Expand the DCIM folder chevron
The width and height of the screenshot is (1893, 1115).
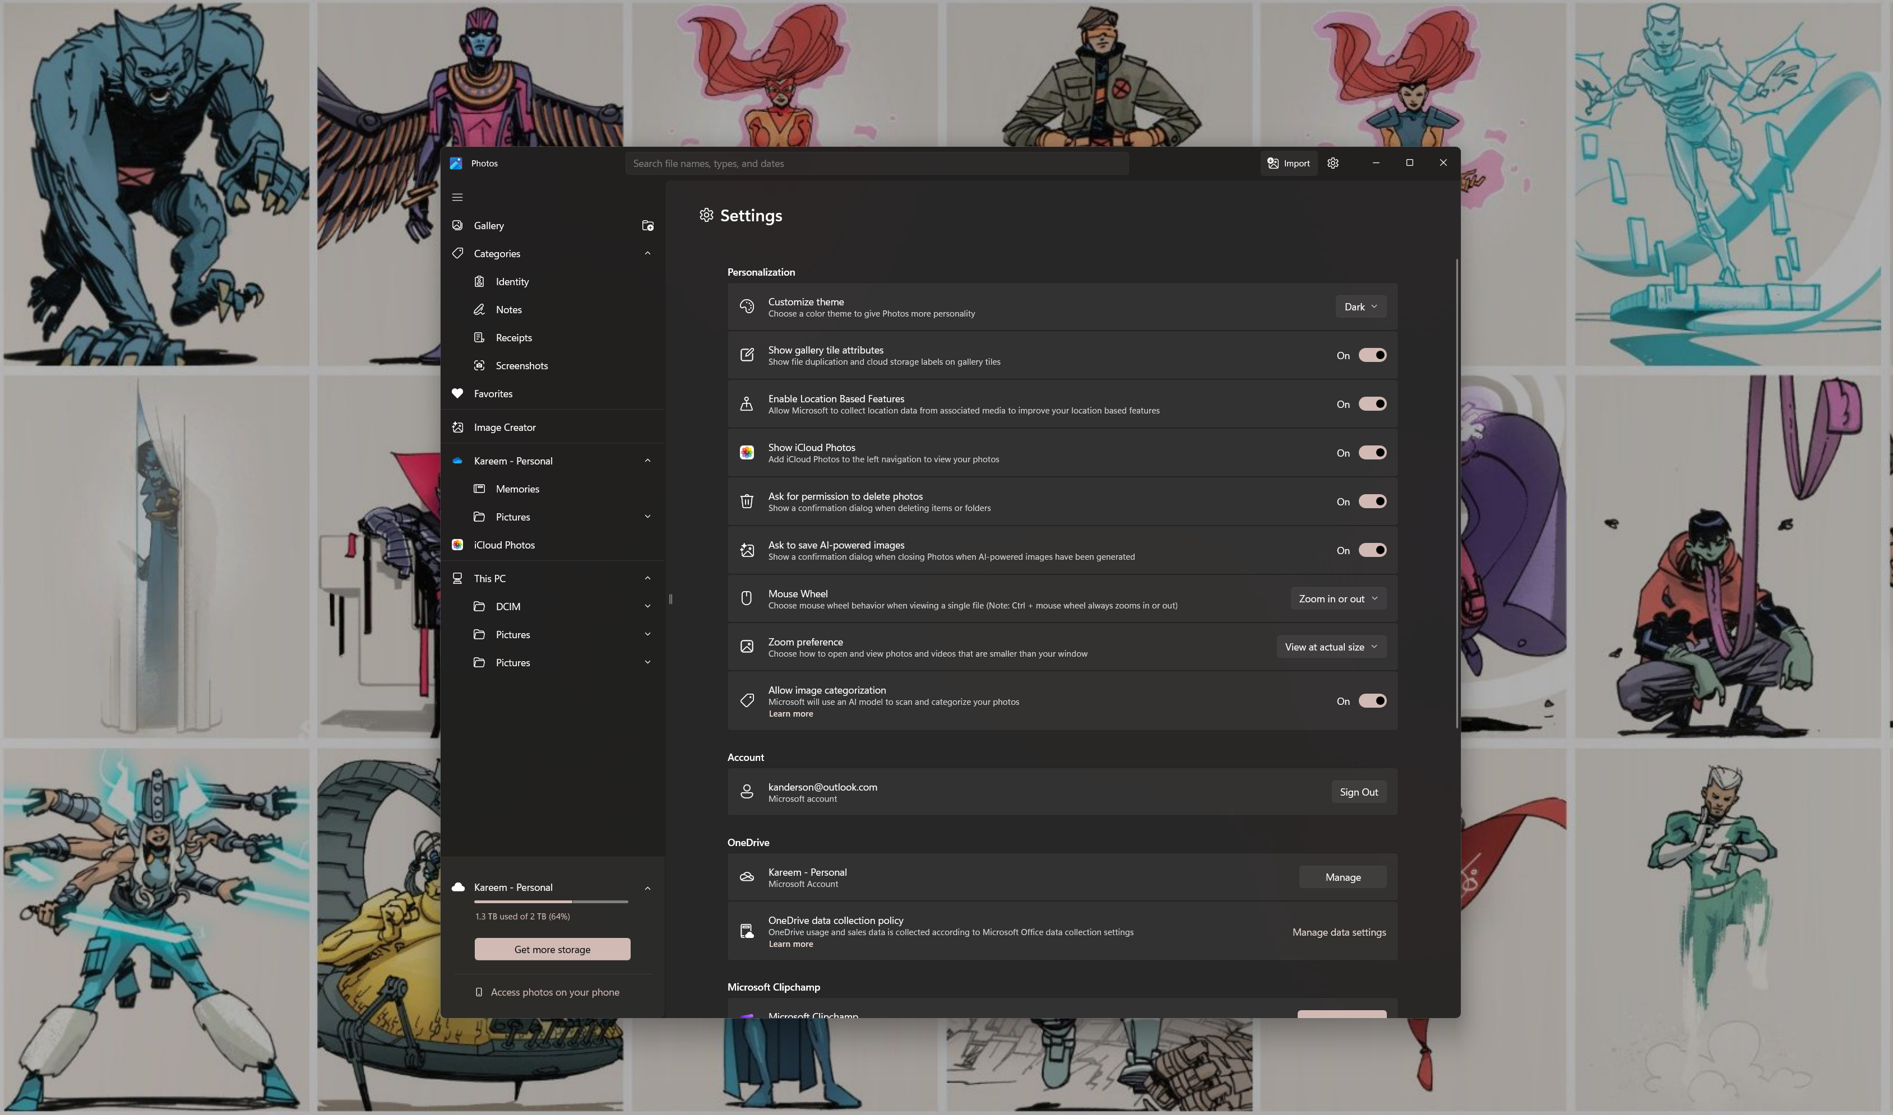(x=648, y=606)
